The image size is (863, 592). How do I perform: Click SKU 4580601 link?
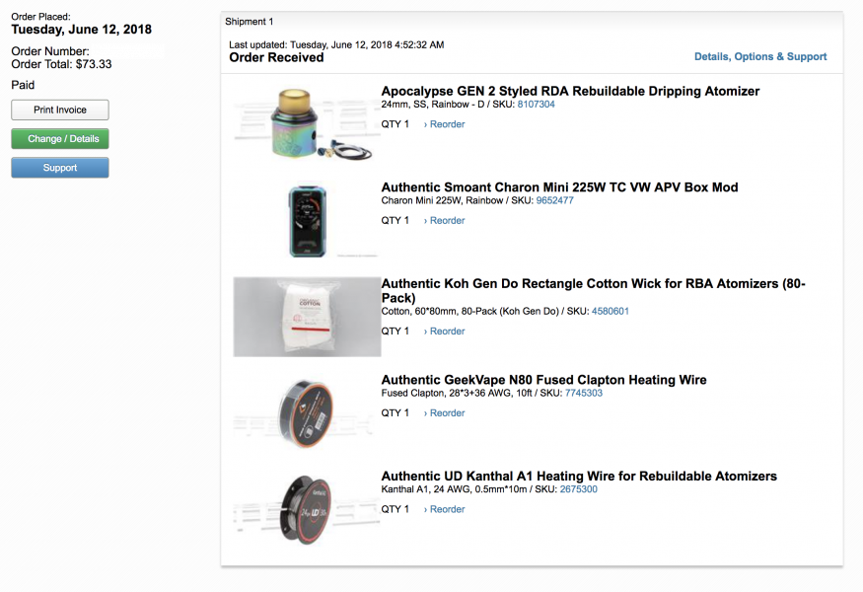pos(611,312)
